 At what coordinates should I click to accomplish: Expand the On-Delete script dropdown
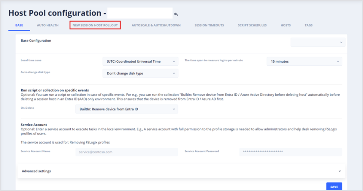pyautogui.click(x=127, y=109)
